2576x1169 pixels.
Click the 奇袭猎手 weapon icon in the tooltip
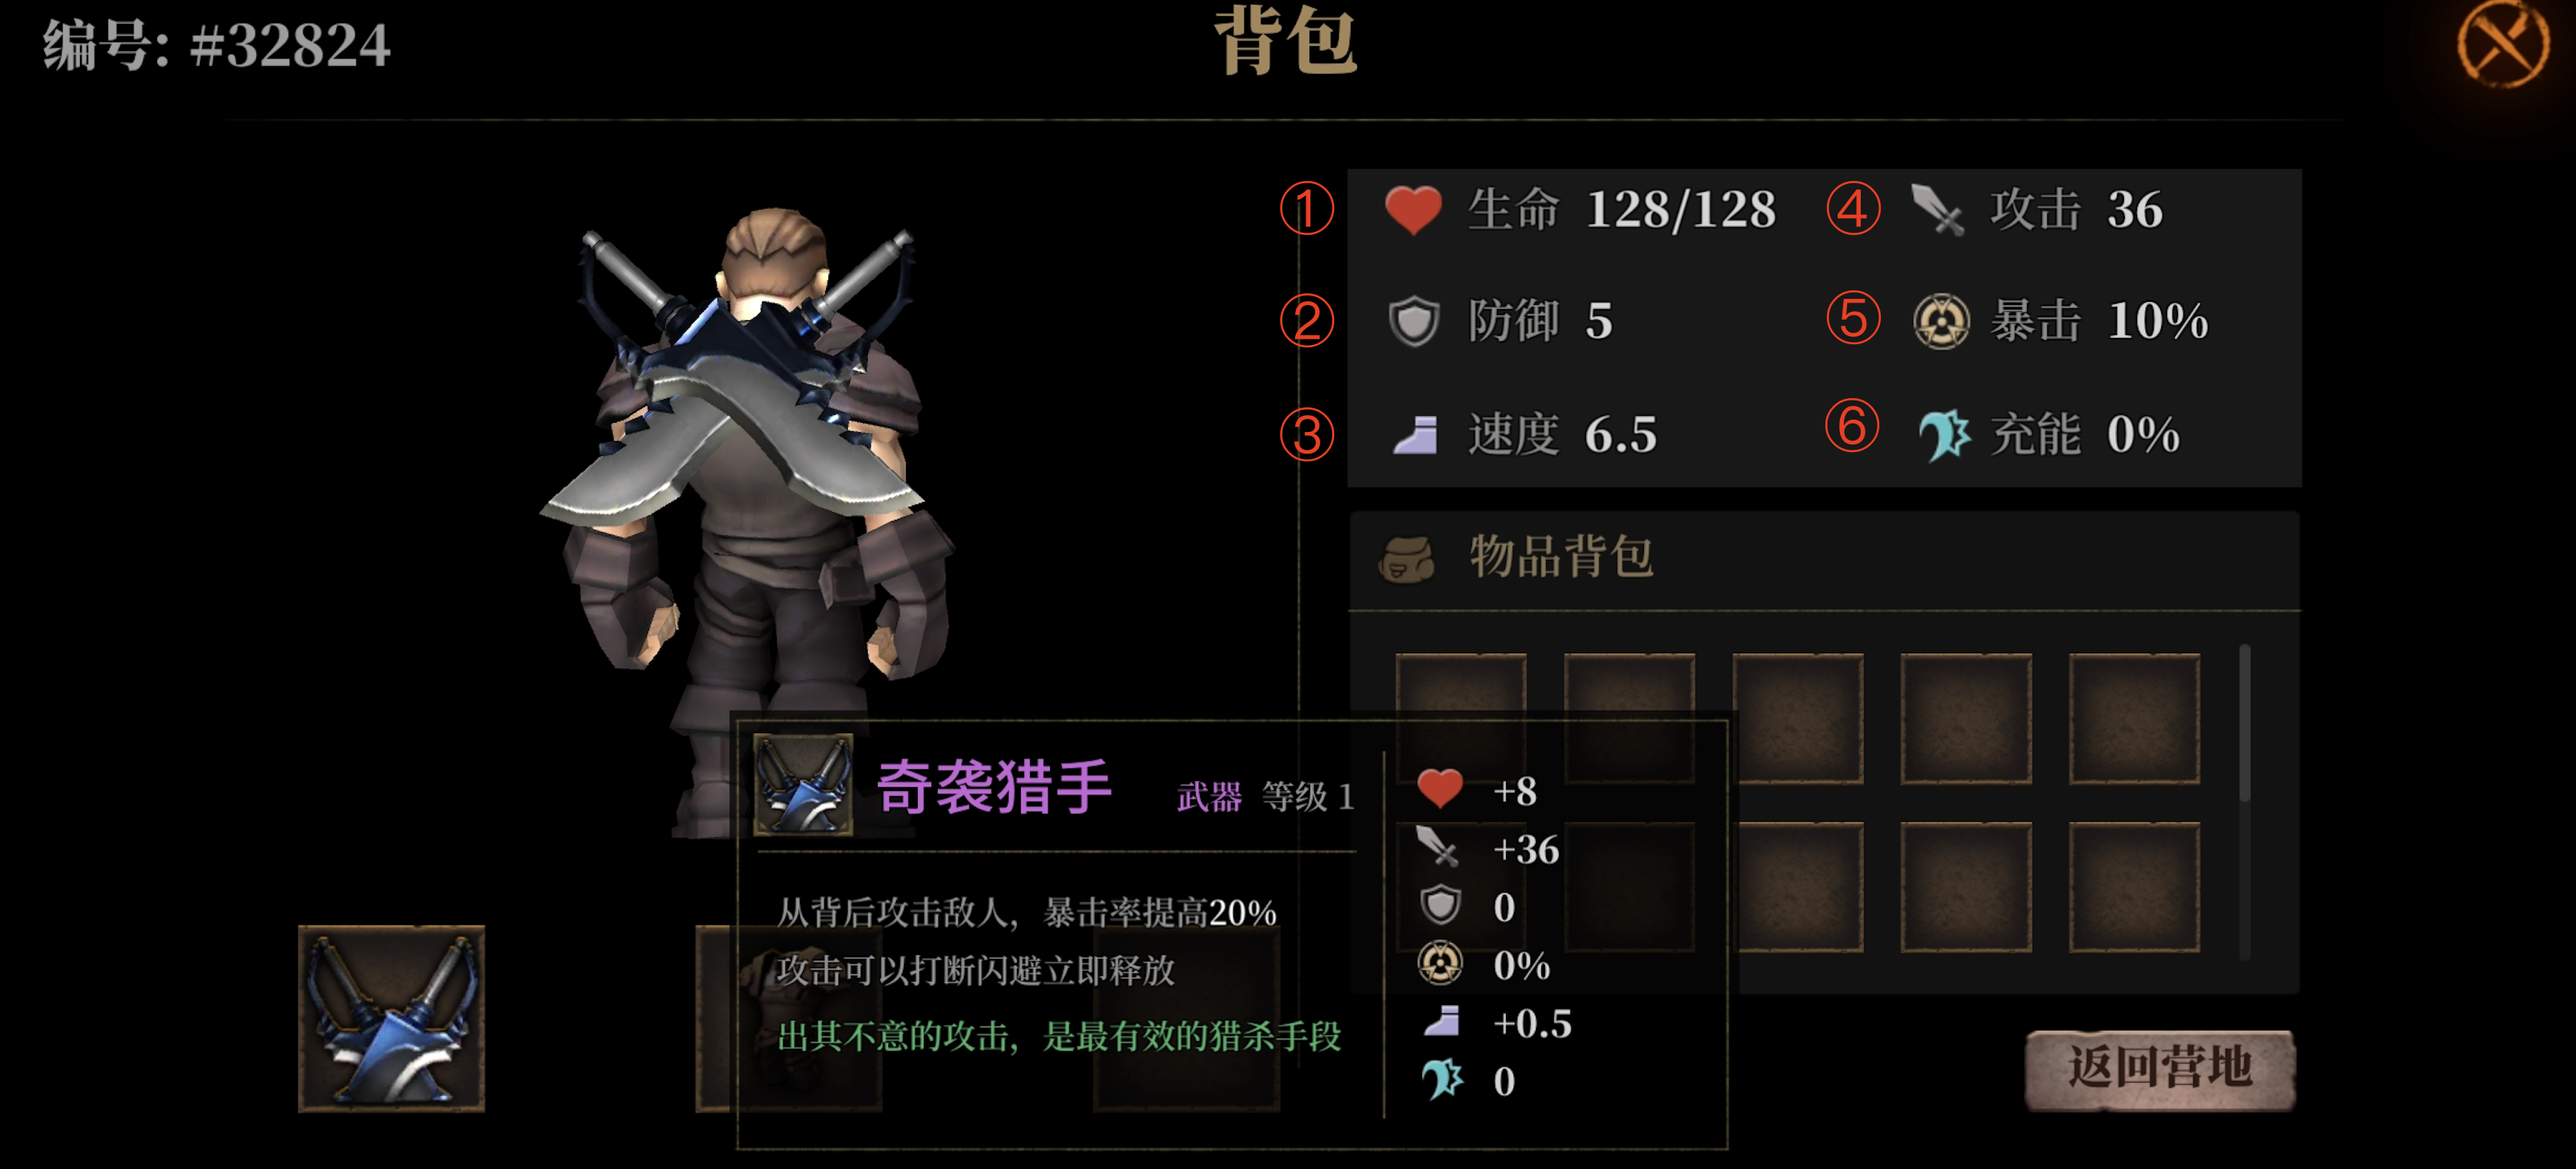(803, 785)
